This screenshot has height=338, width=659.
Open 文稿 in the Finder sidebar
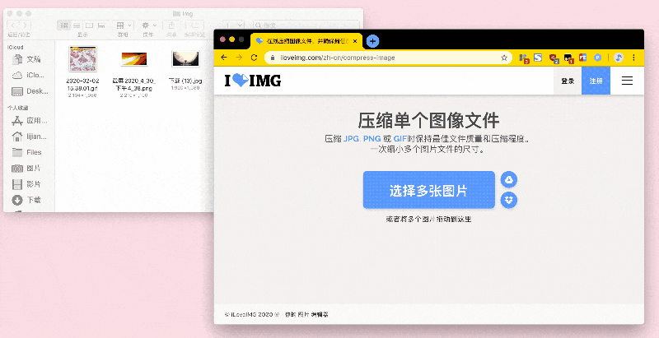point(27,59)
